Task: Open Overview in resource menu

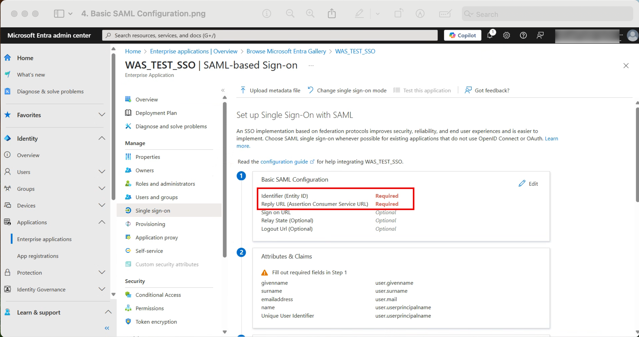Action: pyautogui.click(x=147, y=100)
